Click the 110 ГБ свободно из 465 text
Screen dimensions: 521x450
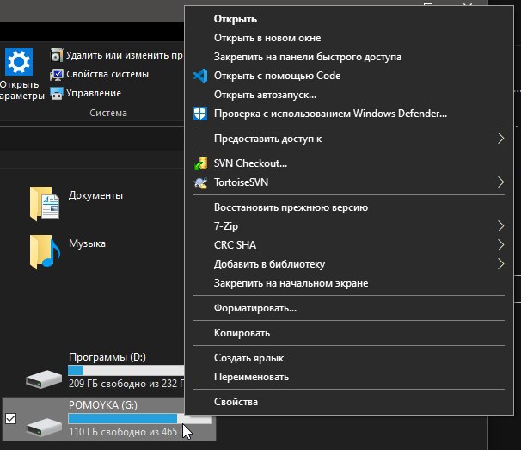123,432
